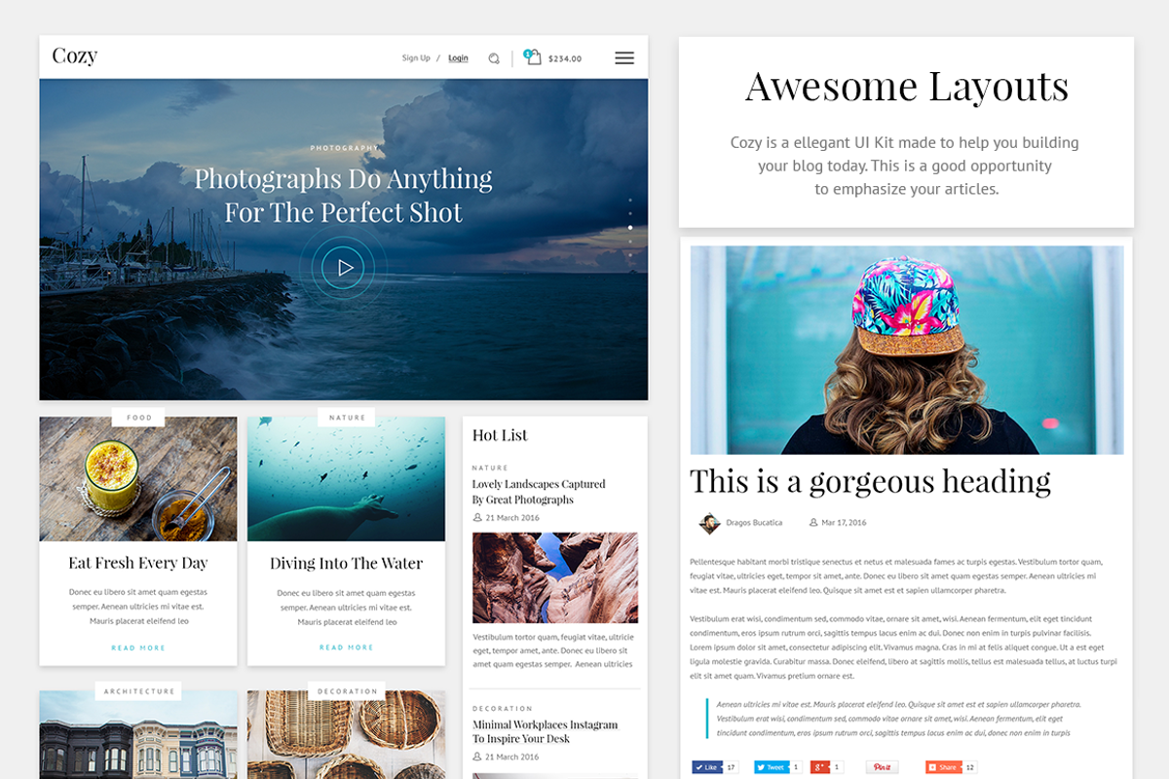The image size is (1169, 779).
Task: Click the Twitter Tweet button
Action: point(771,767)
